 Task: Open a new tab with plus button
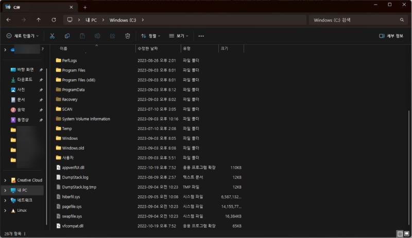tap(85, 7)
